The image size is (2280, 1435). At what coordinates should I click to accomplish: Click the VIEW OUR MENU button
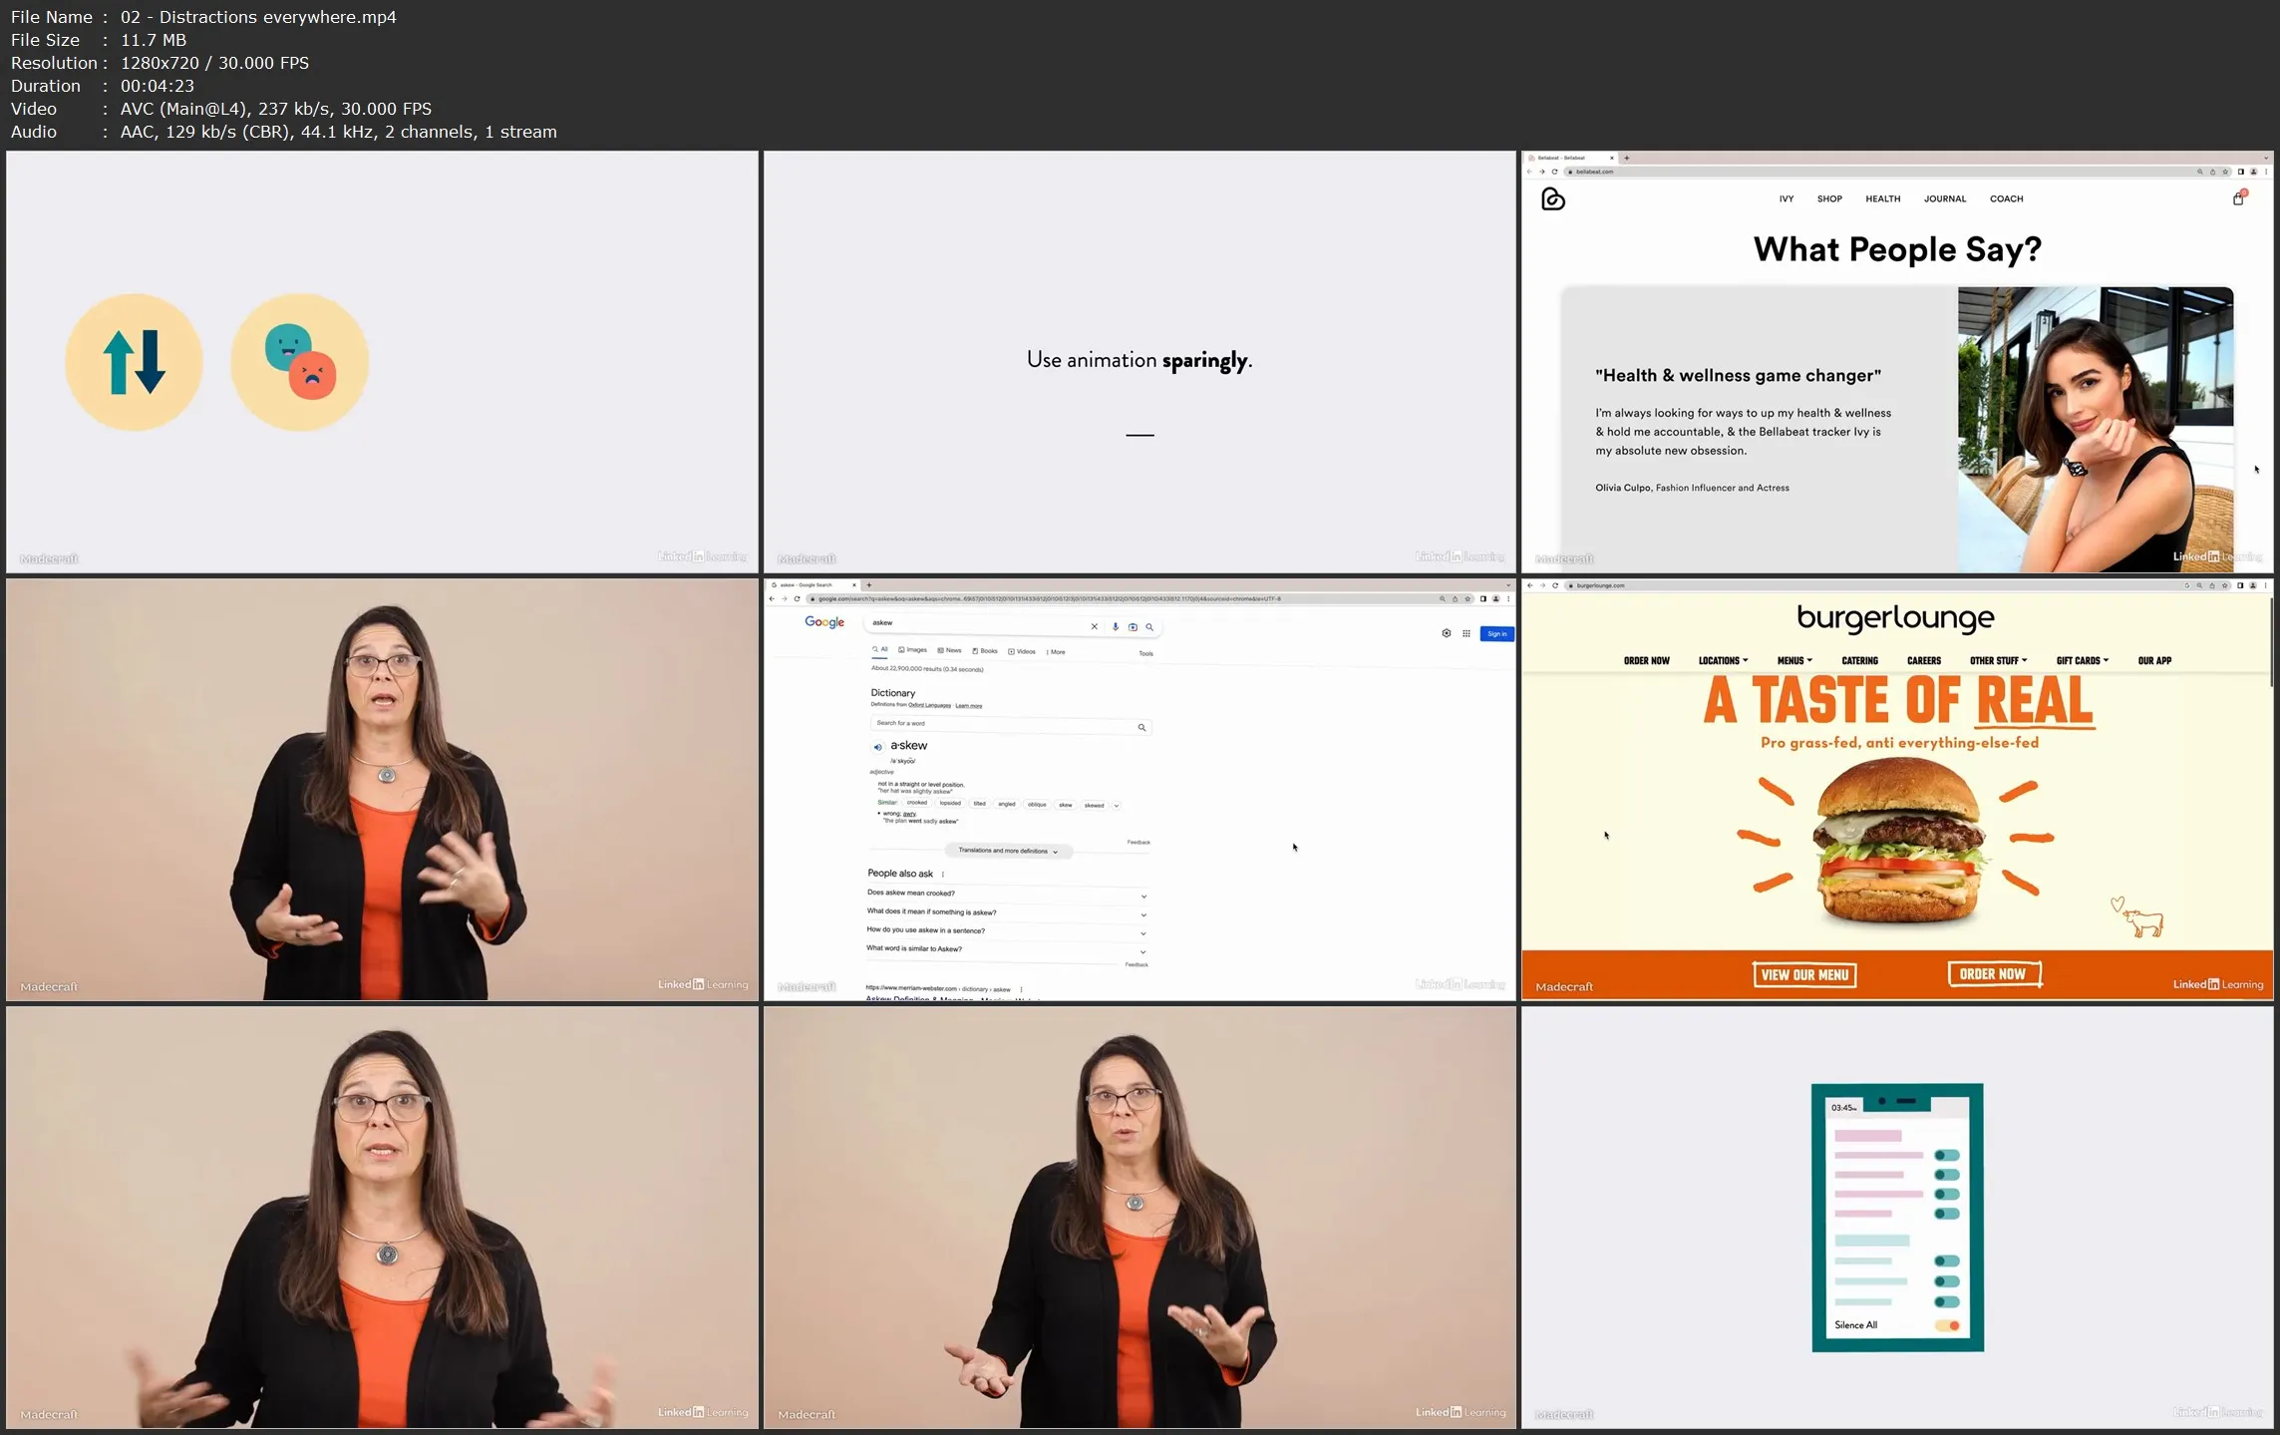(x=1804, y=974)
